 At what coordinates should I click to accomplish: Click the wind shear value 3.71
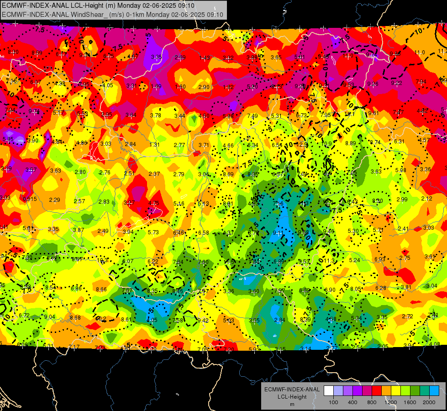(204, 145)
